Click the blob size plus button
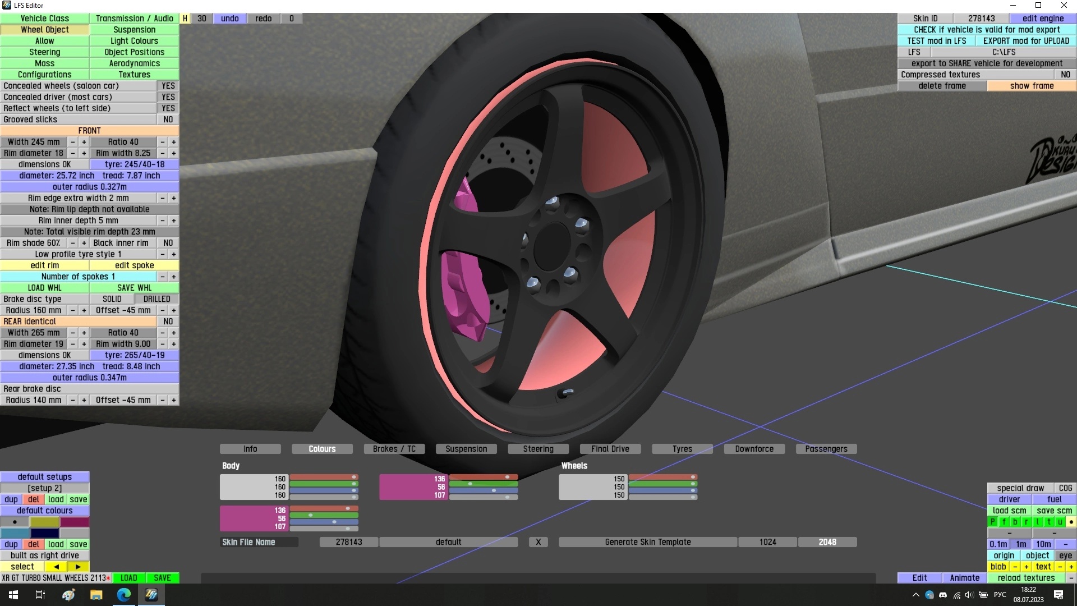Image resolution: width=1077 pixels, height=606 pixels. [1026, 567]
